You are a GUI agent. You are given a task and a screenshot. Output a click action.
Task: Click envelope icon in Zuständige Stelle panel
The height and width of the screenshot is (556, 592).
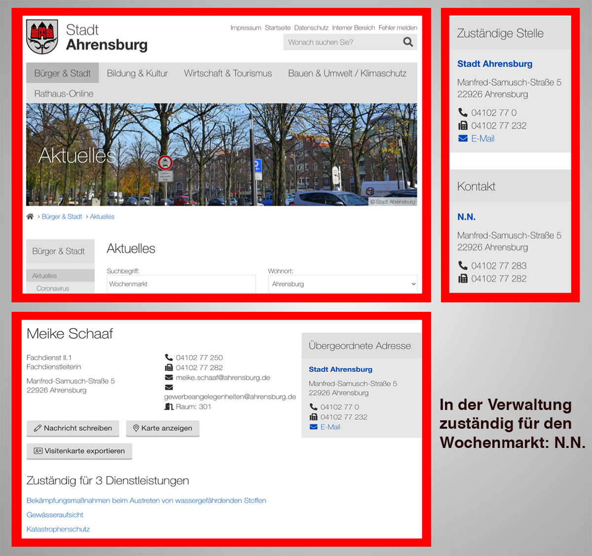coord(463,139)
